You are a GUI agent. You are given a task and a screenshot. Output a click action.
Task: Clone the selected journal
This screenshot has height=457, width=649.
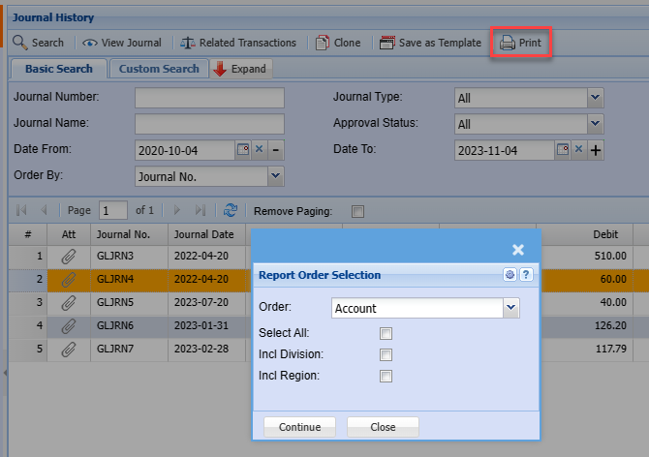click(338, 43)
